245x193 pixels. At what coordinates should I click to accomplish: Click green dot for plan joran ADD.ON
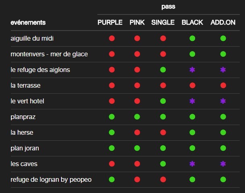tap(223, 148)
